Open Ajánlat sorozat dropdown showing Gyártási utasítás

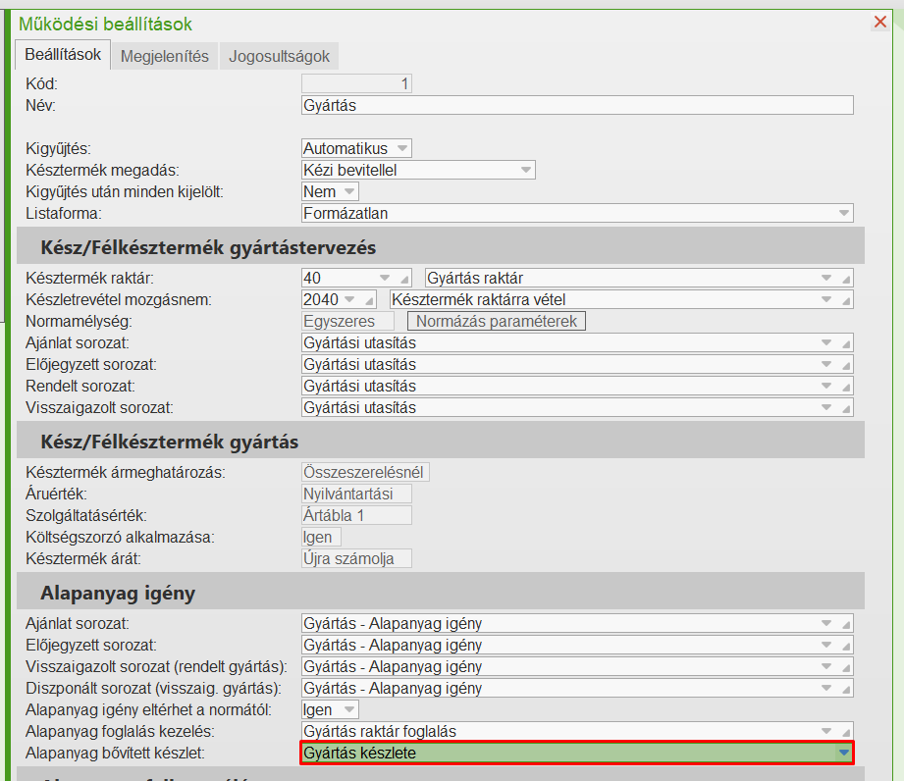(x=826, y=343)
